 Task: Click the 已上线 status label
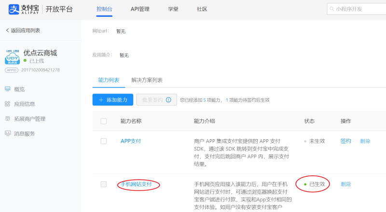tap(37, 61)
